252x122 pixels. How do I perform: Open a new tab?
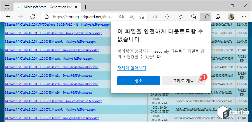[86, 7]
